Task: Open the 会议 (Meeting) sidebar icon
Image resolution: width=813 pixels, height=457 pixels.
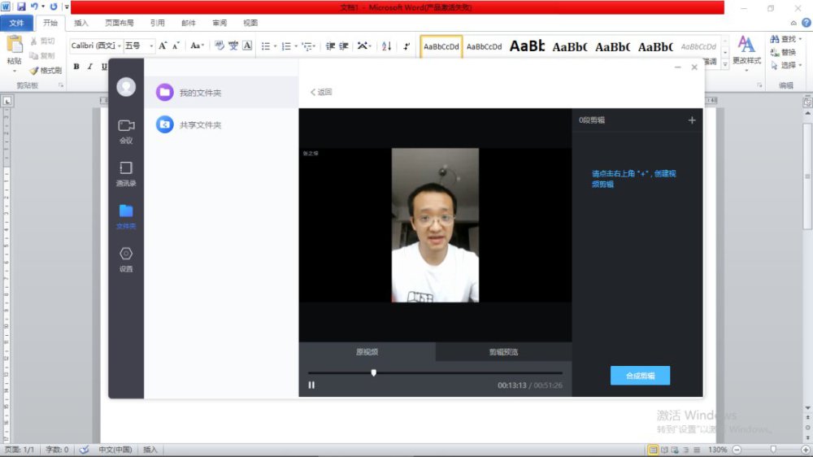Action: click(126, 130)
